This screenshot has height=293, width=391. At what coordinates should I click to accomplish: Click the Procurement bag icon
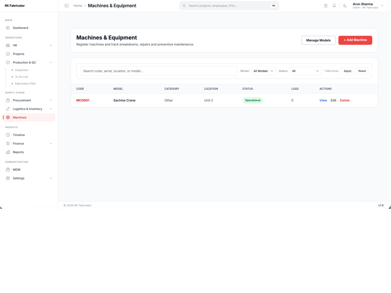[8, 100]
